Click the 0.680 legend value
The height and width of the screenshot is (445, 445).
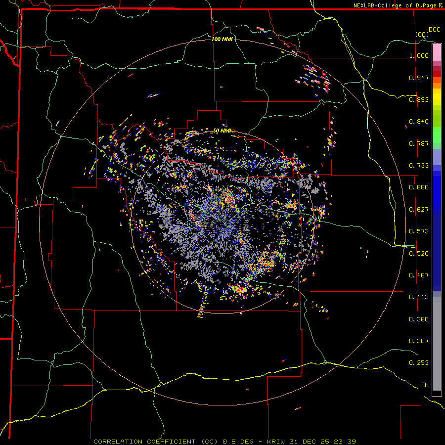coord(419,187)
